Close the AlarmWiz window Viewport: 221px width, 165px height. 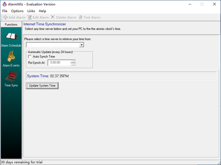coord(214,4)
